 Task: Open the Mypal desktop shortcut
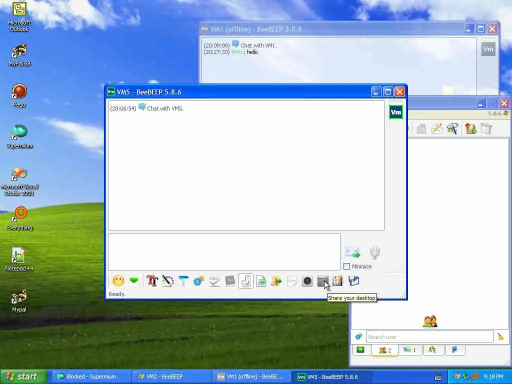point(19,300)
